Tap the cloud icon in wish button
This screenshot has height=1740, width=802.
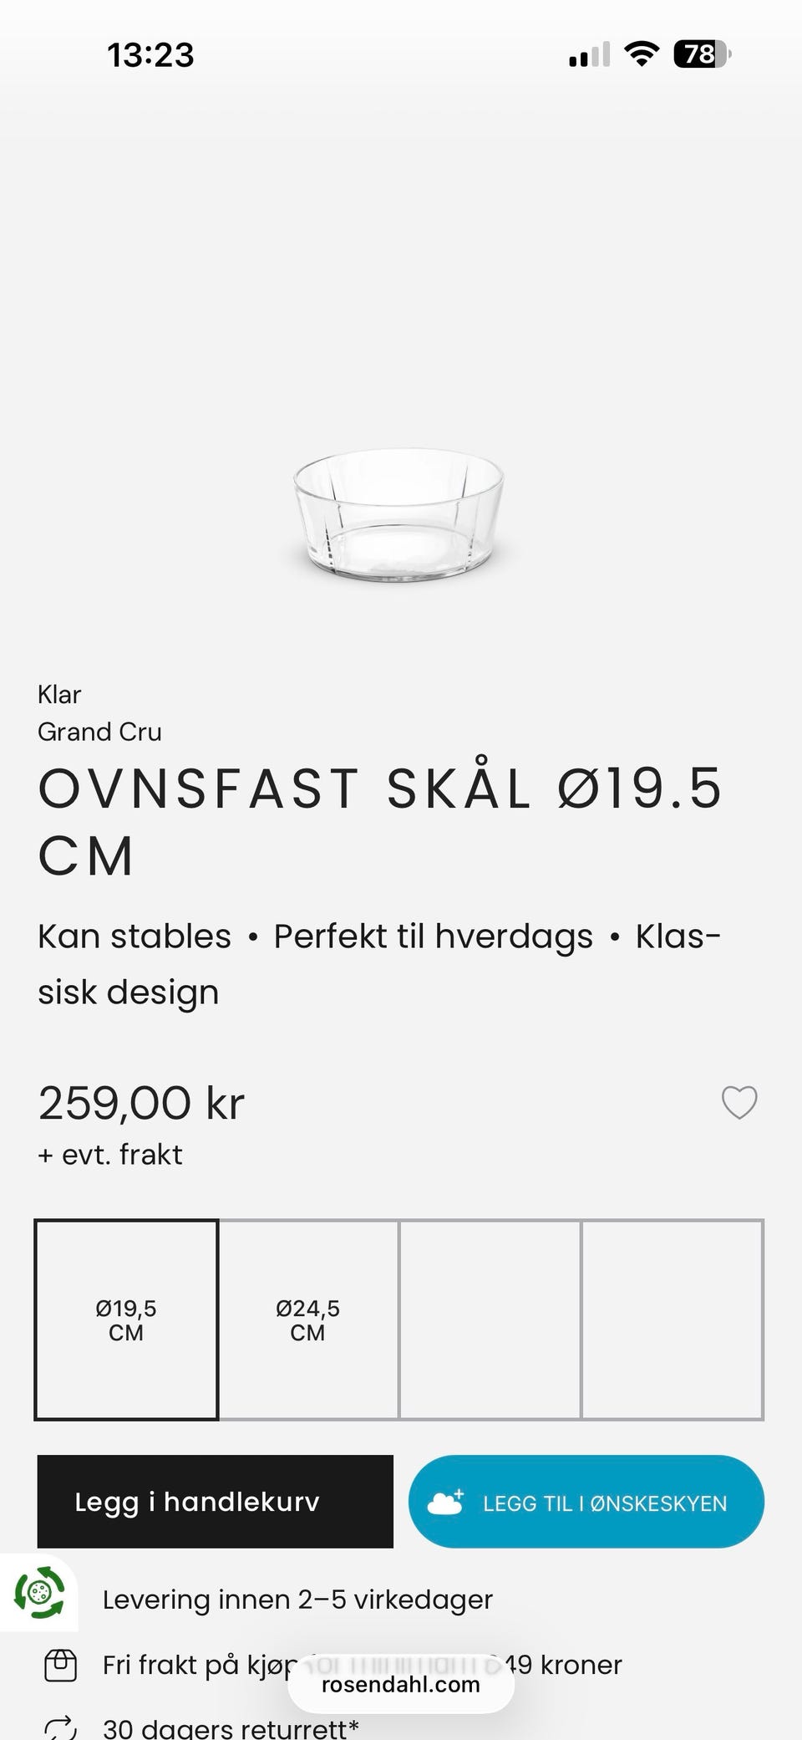click(445, 1502)
